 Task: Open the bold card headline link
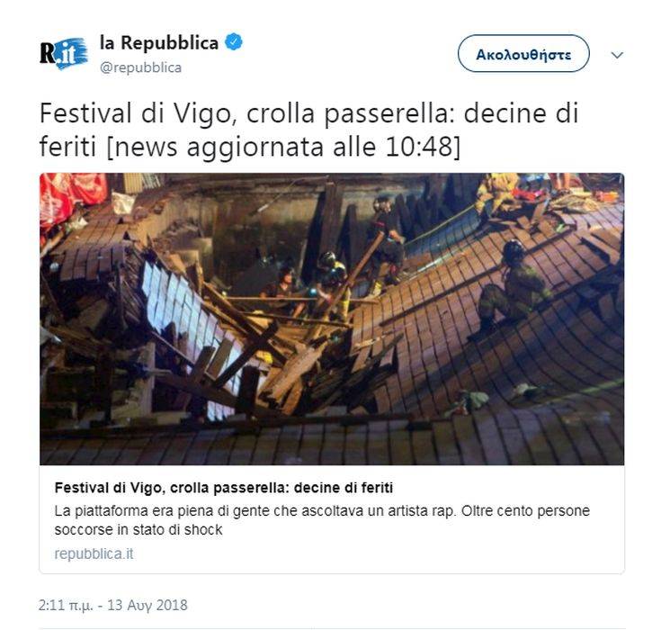(x=223, y=488)
